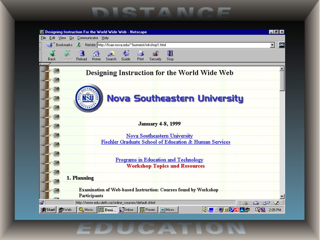Click inside the Netsite URL field
Screen dimensions: 320x240
tap(183, 45)
